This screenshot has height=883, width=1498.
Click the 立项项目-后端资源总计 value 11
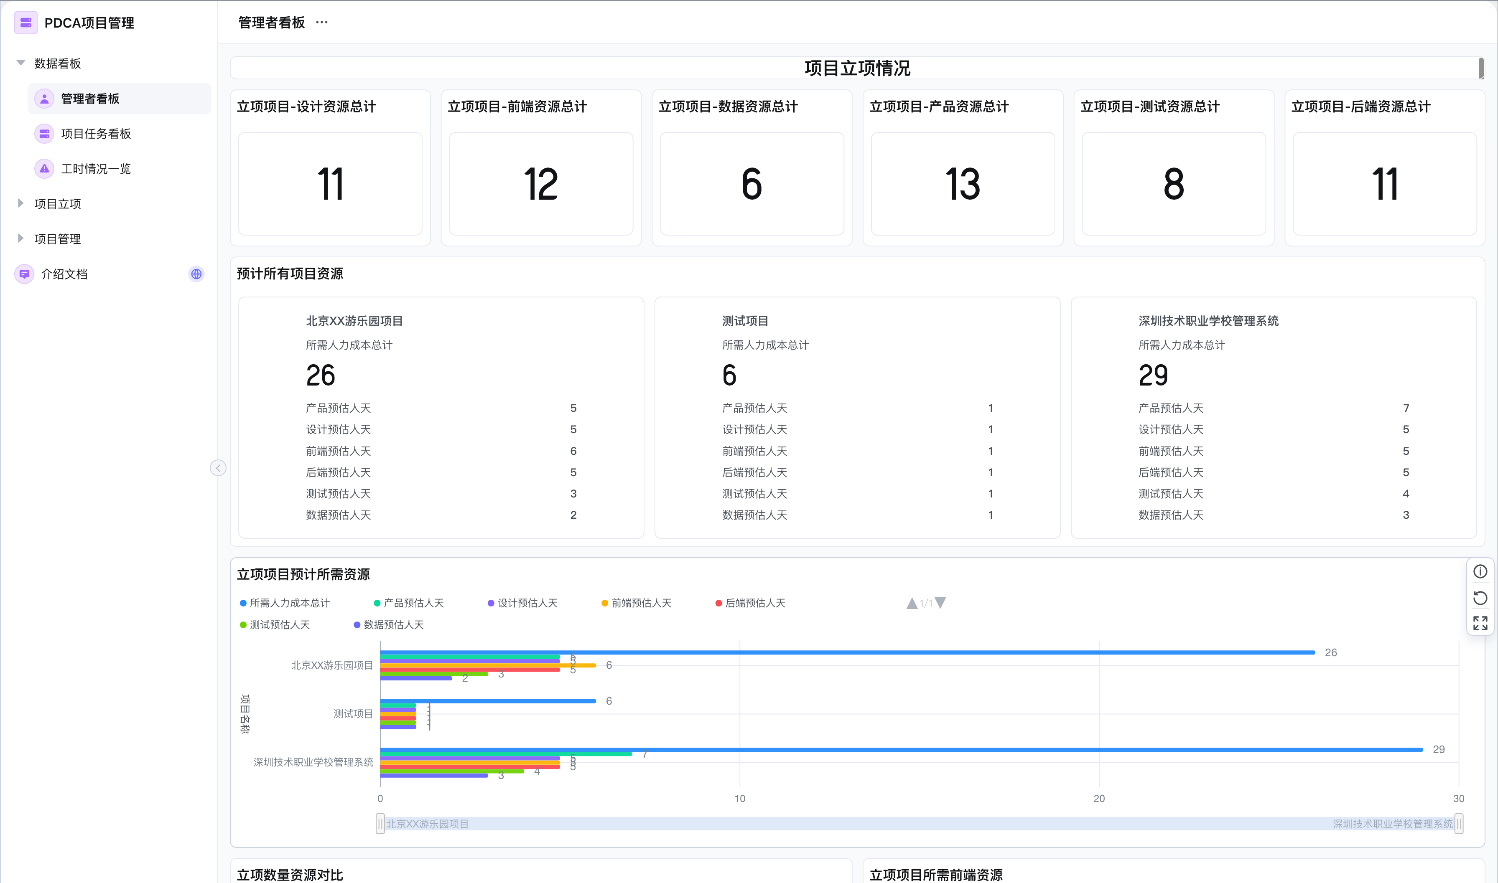coord(1385,184)
